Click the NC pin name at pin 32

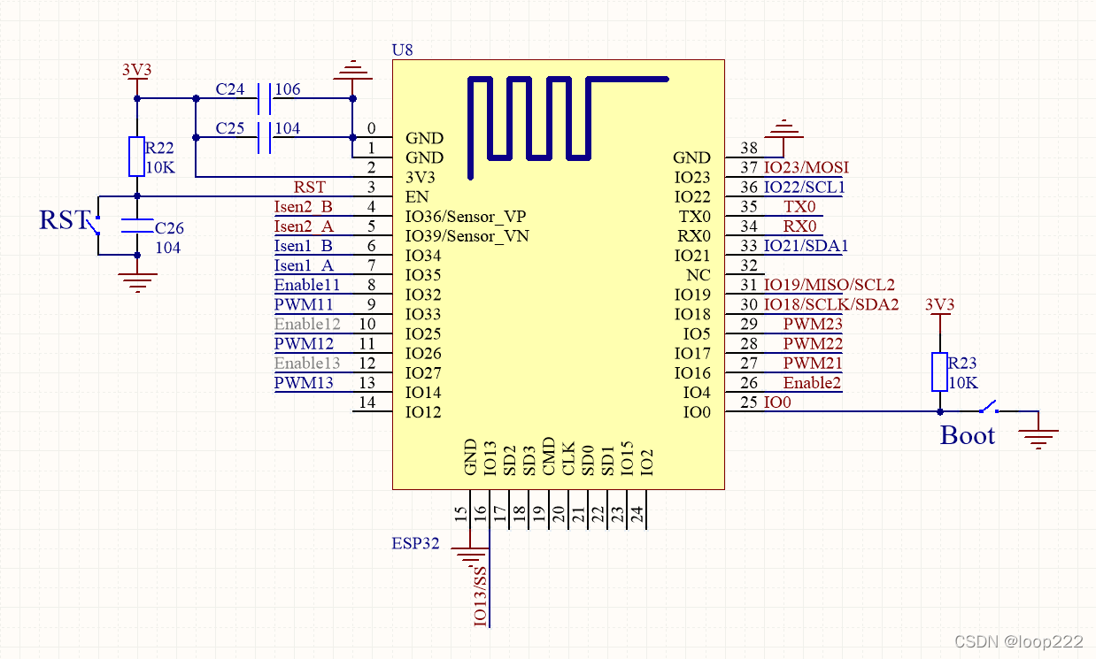coord(699,275)
